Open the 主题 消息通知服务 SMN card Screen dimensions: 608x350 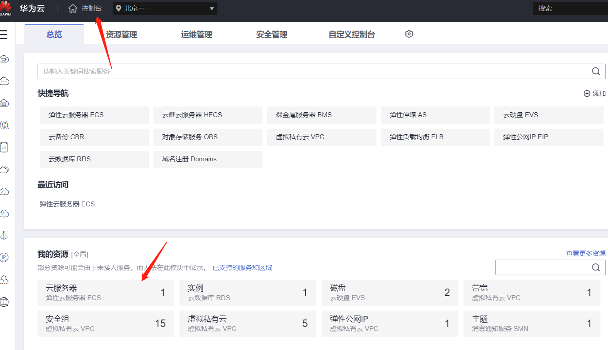click(x=532, y=323)
